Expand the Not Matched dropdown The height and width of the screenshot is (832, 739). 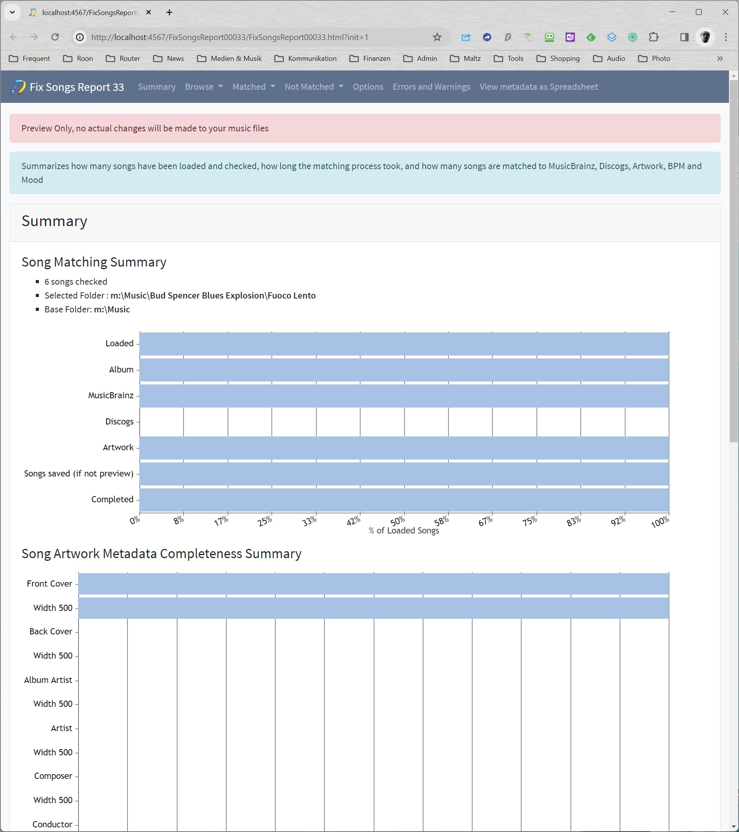(x=314, y=87)
